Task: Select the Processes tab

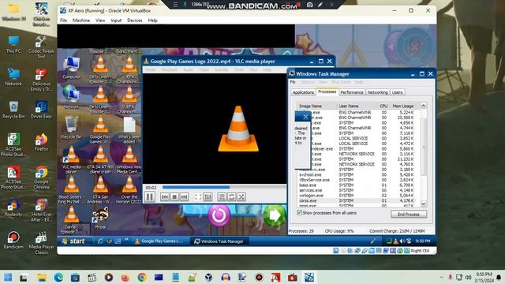Action: (x=327, y=92)
